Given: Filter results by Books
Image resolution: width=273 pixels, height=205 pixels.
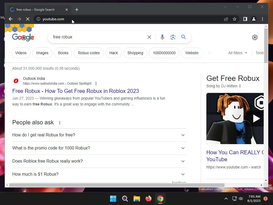Looking at the screenshot, I should (x=63, y=53).
